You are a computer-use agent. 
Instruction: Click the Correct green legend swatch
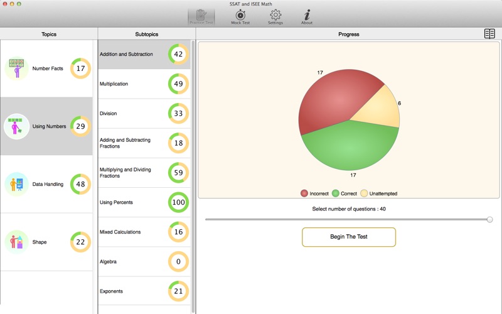336,193
